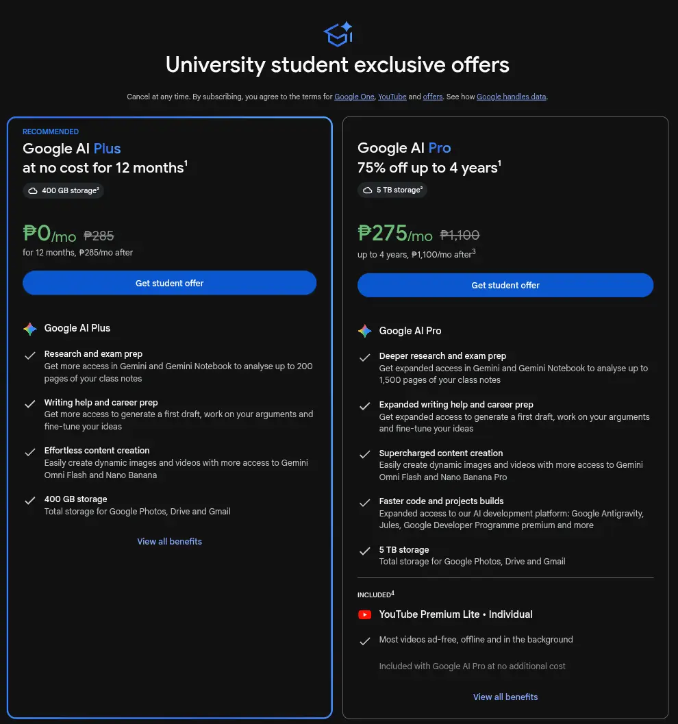
Task: Open the Google handles data link
Action: coord(512,97)
